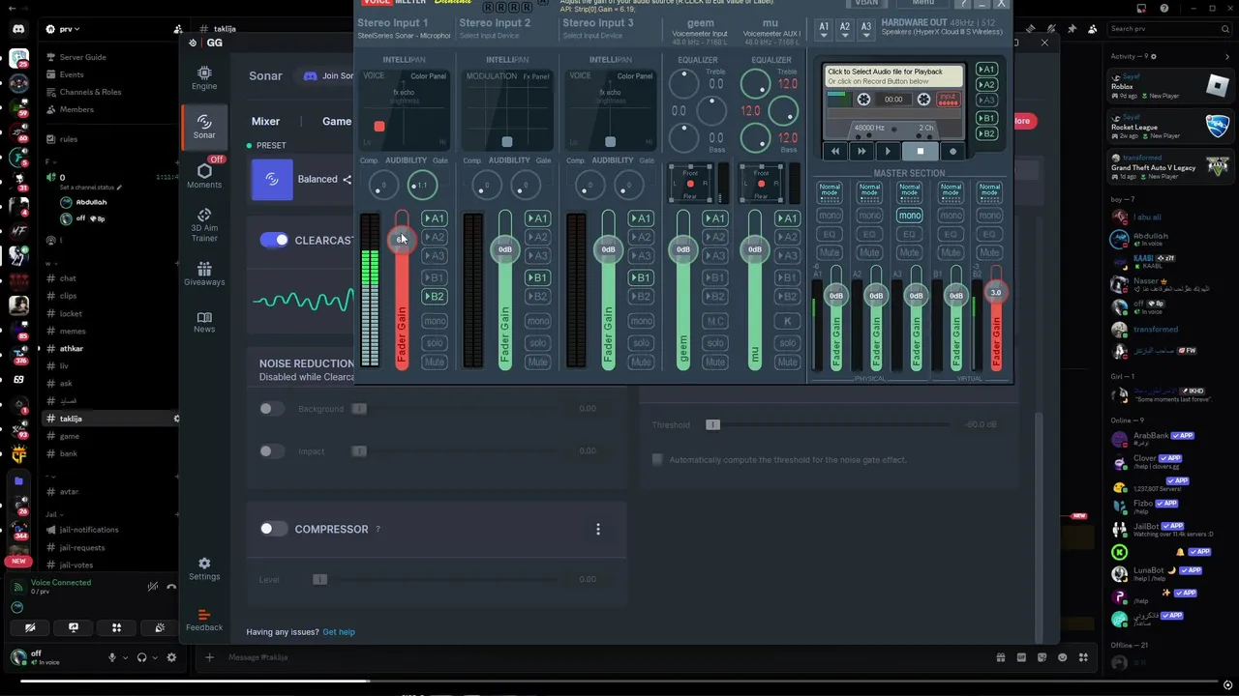Switch to the Mixer tab in Sonar
The height and width of the screenshot is (696, 1239).
point(265,121)
